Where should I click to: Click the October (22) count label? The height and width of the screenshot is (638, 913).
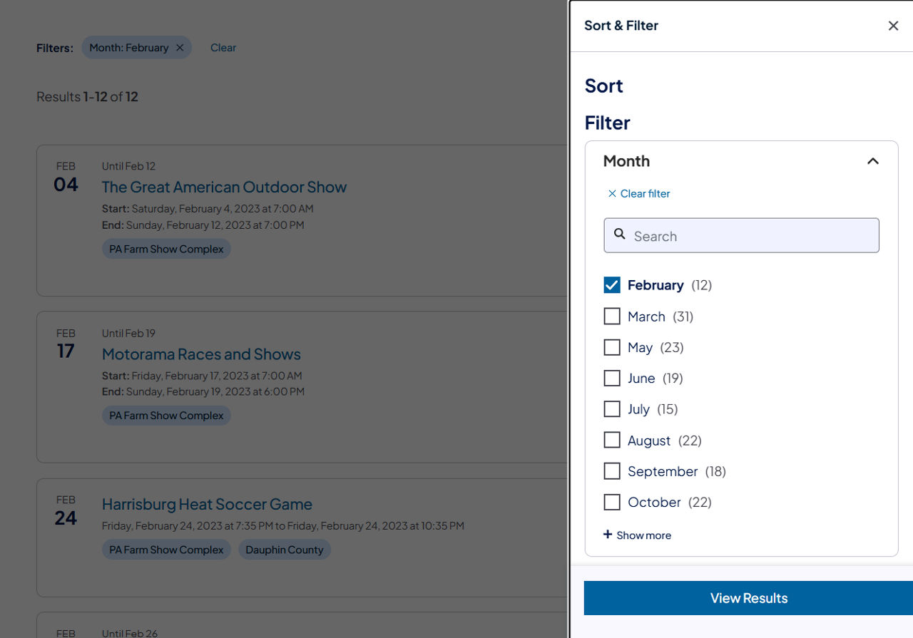[700, 502]
